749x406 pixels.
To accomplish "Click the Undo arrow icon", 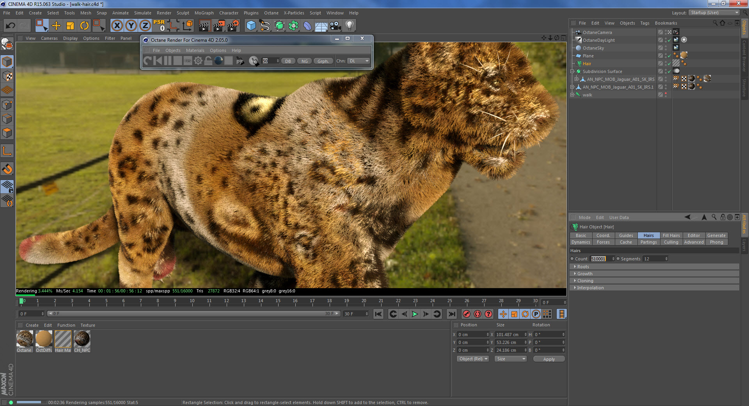I will [x=11, y=26].
